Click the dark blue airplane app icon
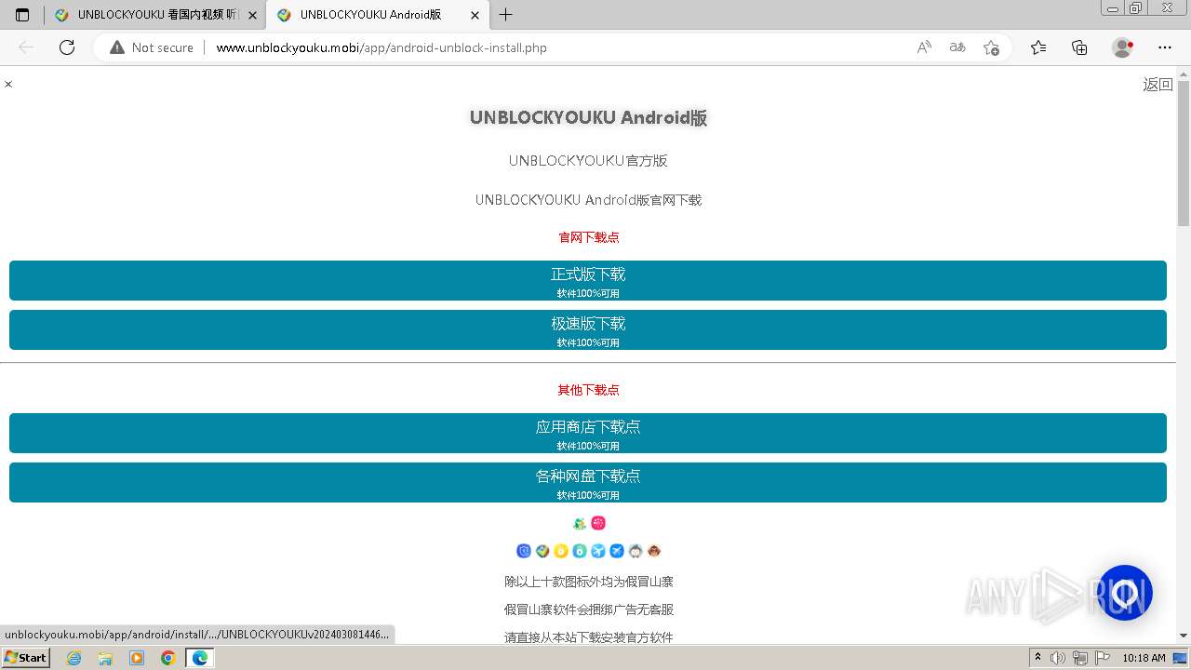1191x670 pixels. click(617, 551)
